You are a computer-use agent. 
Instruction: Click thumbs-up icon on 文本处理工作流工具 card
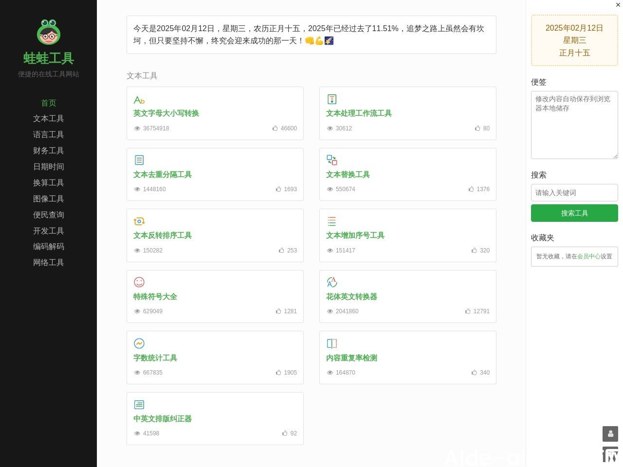pyautogui.click(x=478, y=128)
